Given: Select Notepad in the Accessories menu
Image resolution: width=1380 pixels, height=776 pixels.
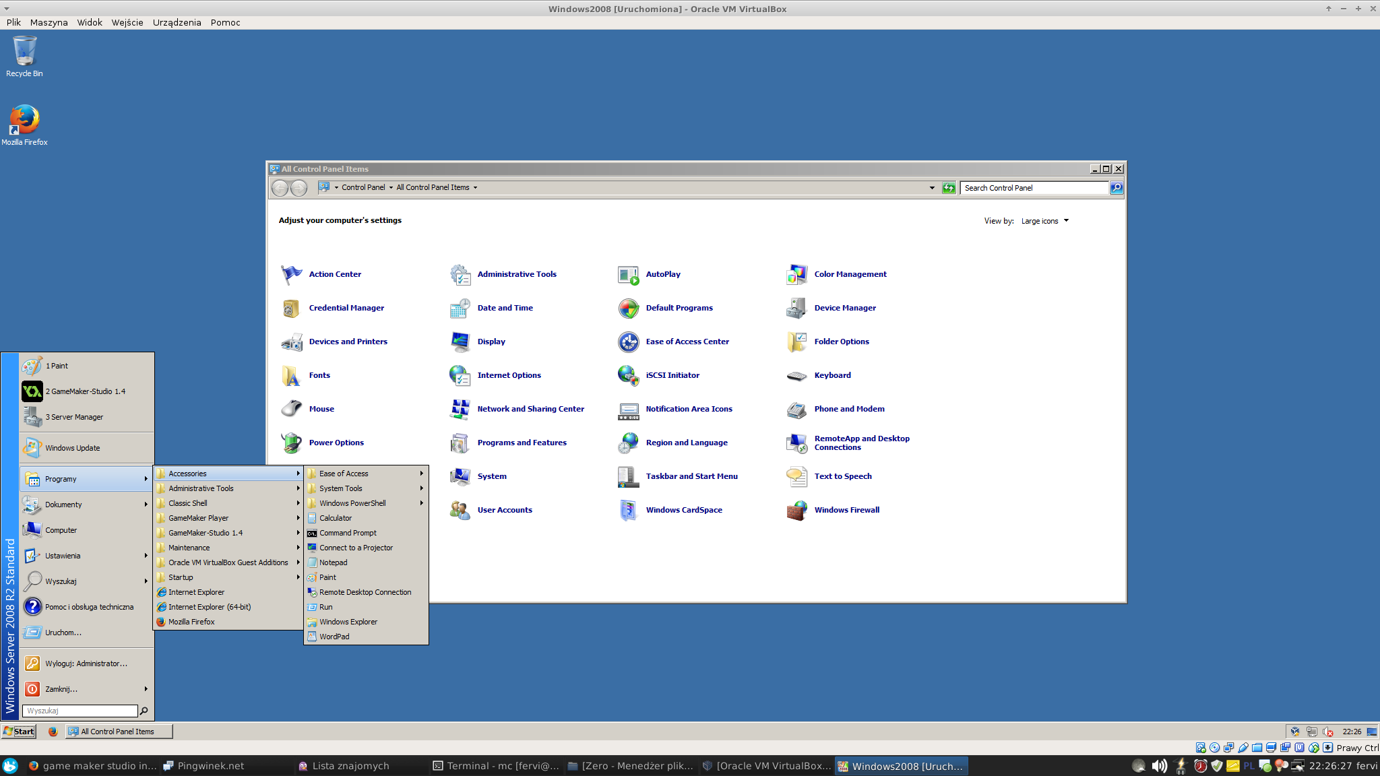Looking at the screenshot, I should (333, 562).
